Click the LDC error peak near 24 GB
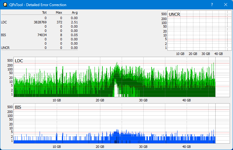233x150 pixels. (x=117, y=63)
